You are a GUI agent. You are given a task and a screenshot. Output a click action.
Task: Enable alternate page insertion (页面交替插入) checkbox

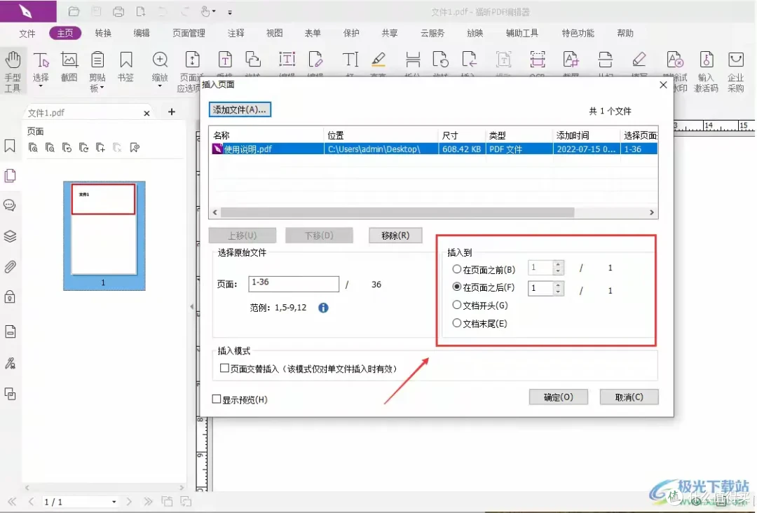click(x=224, y=368)
